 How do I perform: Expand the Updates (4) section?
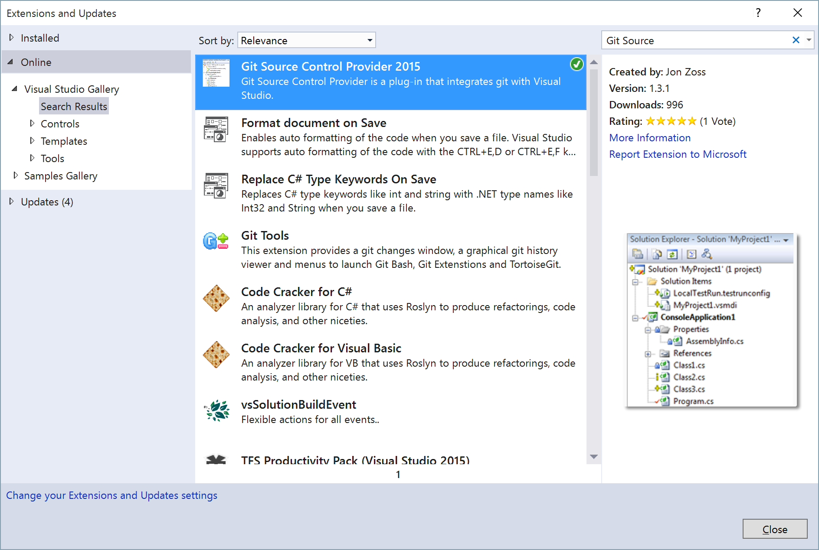[x=12, y=202]
